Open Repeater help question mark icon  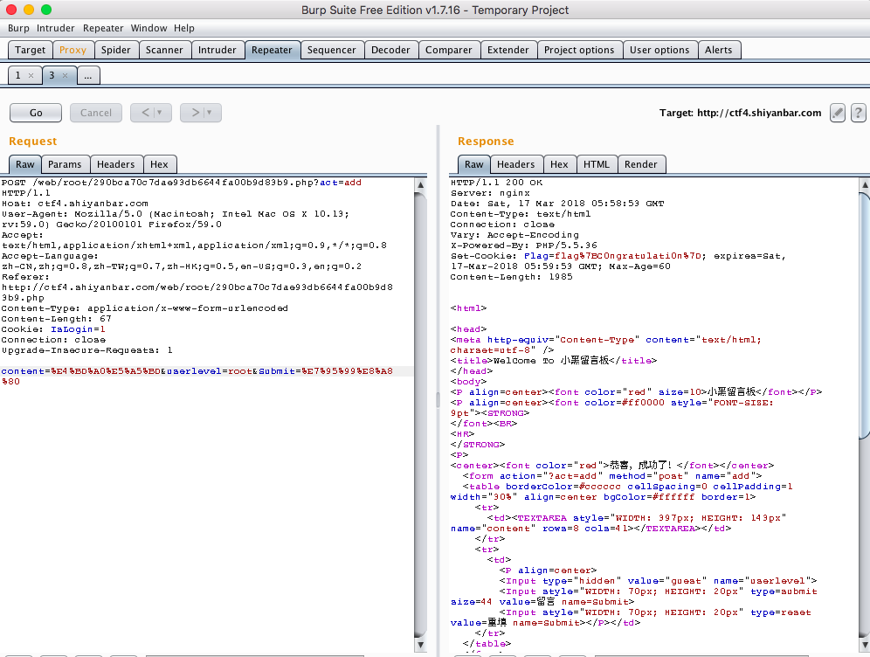pyautogui.click(x=858, y=113)
